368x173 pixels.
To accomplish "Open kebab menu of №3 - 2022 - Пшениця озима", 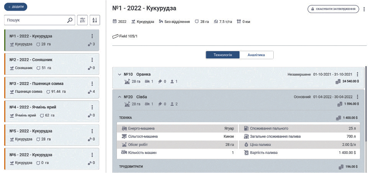I will pyautogui.click(x=92, y=84).
